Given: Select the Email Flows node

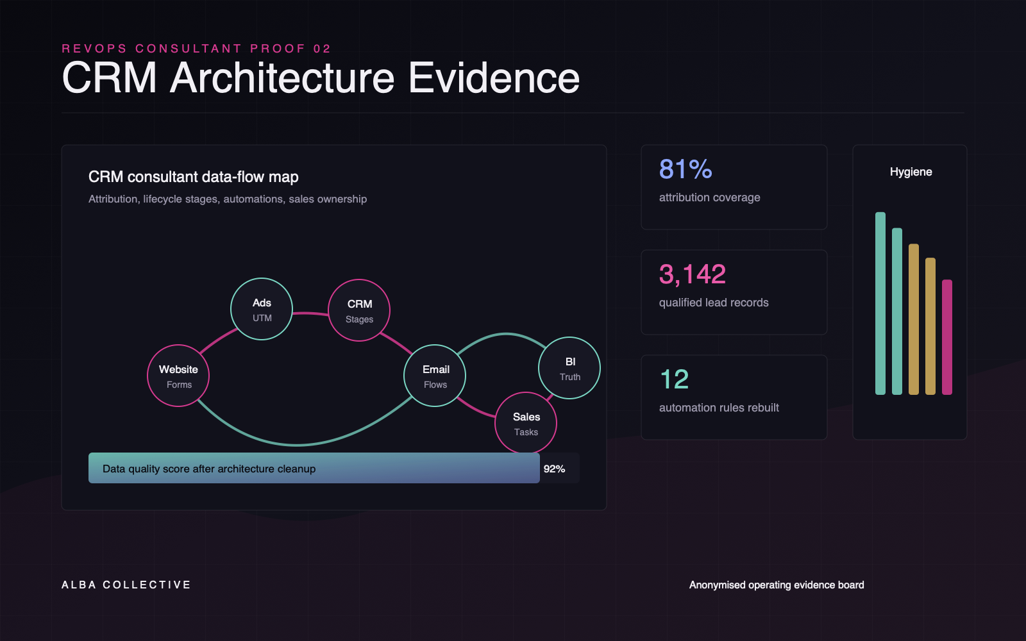Looking at the screenshot, I should (435, 376).
